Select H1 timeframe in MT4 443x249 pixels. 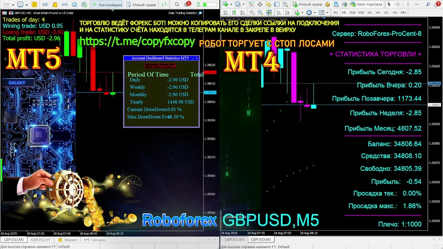coord(370,12)
